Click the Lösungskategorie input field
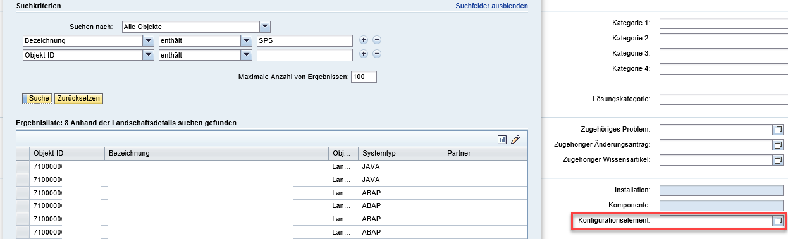The height and width of the screenshot is (239, 788). point(723,99)
